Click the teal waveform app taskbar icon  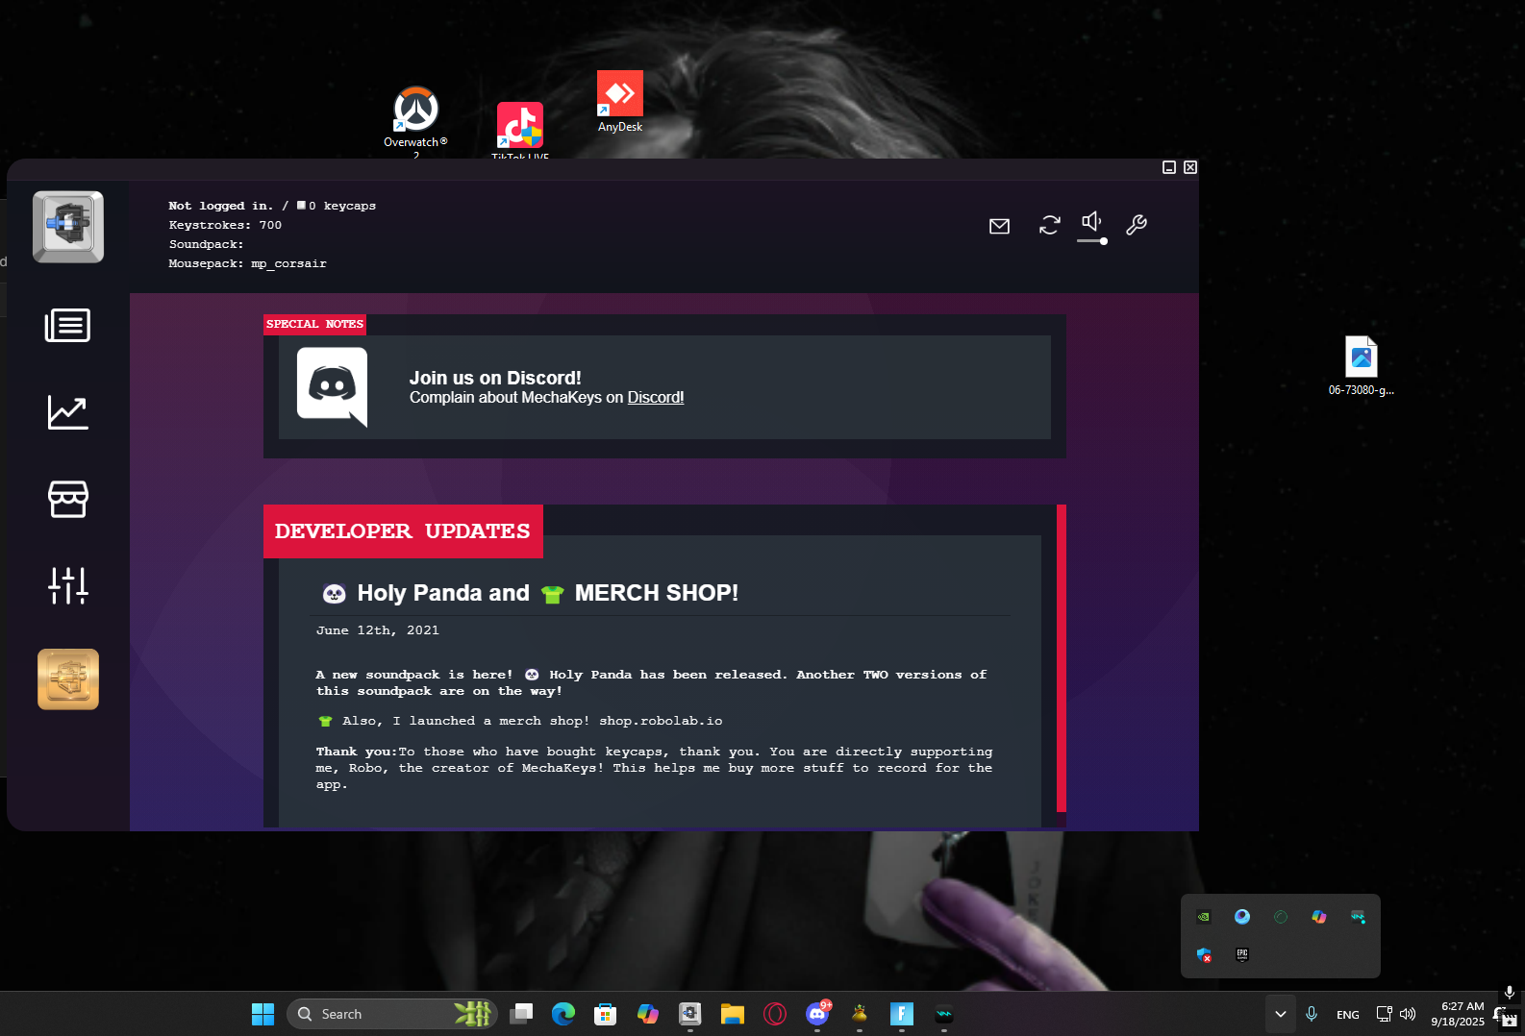(x=944, y=1014)
